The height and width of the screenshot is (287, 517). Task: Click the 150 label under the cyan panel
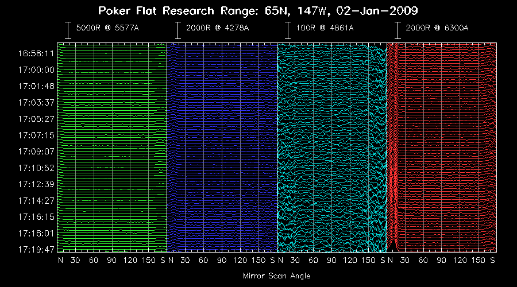(368, 261)
